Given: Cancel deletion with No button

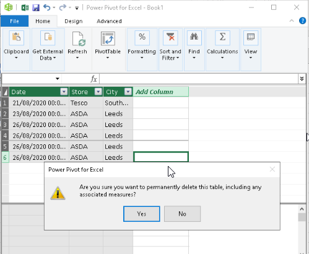Looking at the screenshot, I should 182,214.
